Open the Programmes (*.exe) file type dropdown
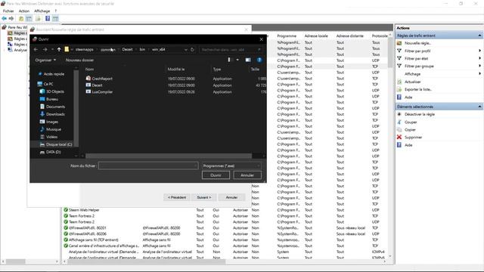 pyautogui.click(x=231, y=166)
